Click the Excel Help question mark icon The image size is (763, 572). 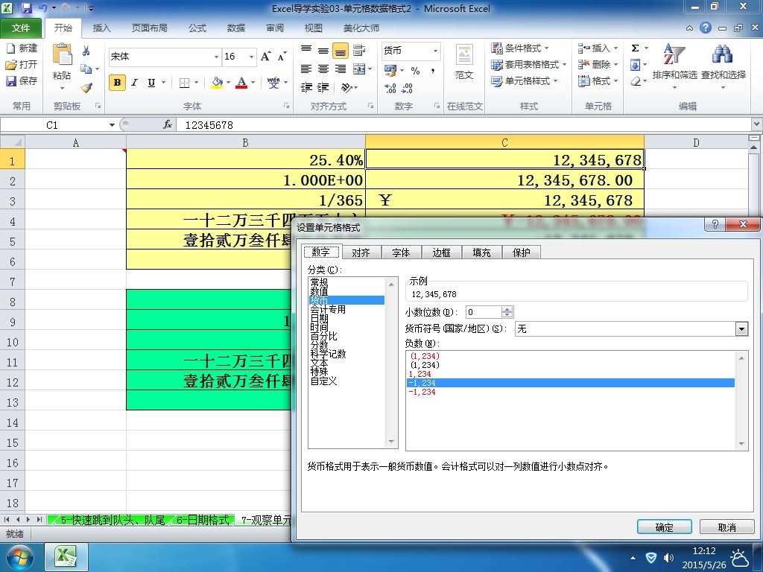point(706,28)
